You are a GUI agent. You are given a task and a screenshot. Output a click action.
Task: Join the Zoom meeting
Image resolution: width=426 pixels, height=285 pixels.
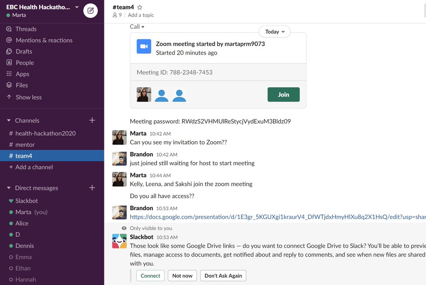(x=283, y=94)
